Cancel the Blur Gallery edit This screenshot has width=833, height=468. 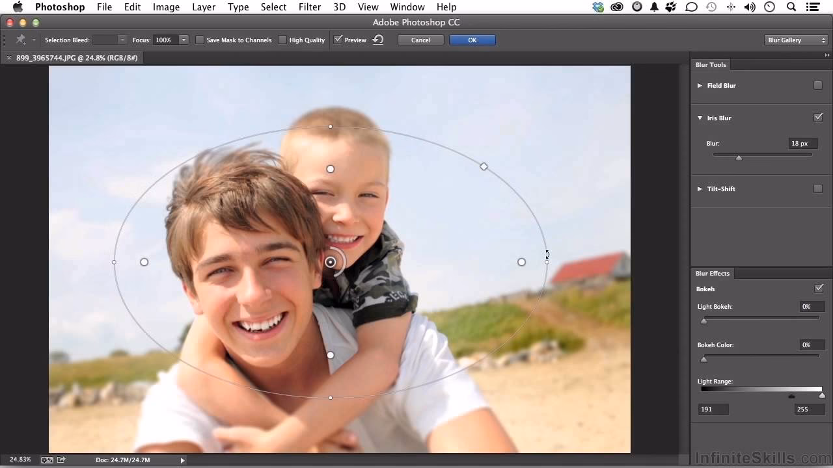pyautogui.click(x=420, y=40)
